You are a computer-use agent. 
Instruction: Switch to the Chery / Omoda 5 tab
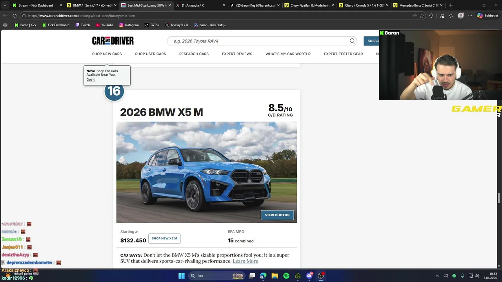coord(362,5)
